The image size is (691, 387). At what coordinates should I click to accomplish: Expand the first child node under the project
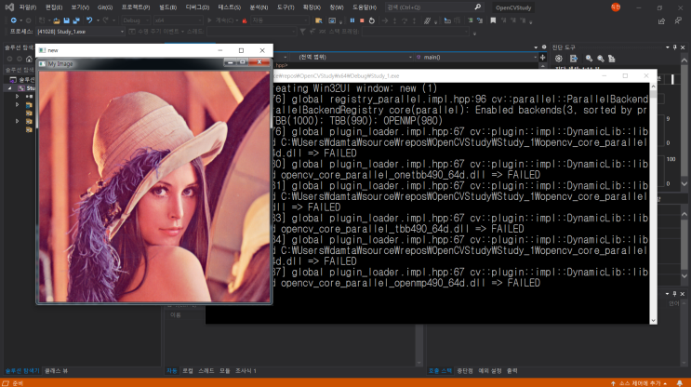click(17, 96)
